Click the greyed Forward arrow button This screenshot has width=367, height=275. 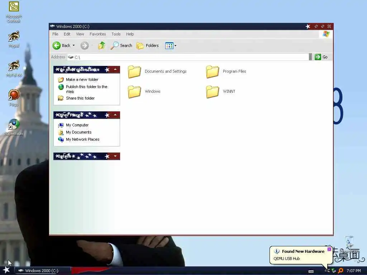(x=85, y=45)
